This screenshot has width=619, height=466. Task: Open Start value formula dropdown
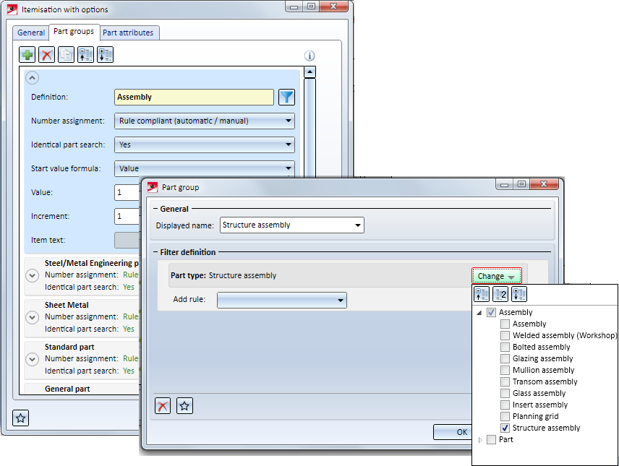(x=205, y=168)
